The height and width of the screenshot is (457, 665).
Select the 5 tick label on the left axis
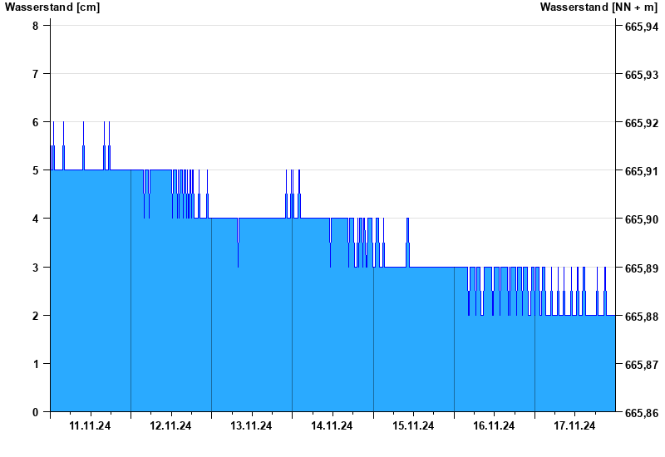(x=36, y=170)
